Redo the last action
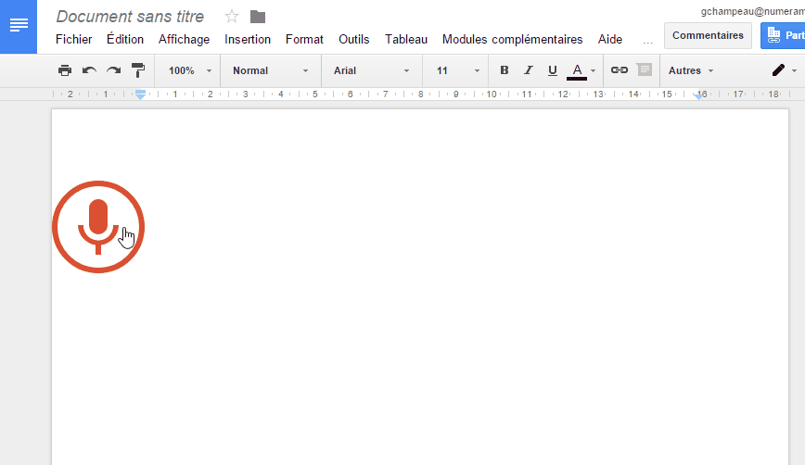Image resolution: width=805 pixels, height=465 pixels. [x=113, y=70]
